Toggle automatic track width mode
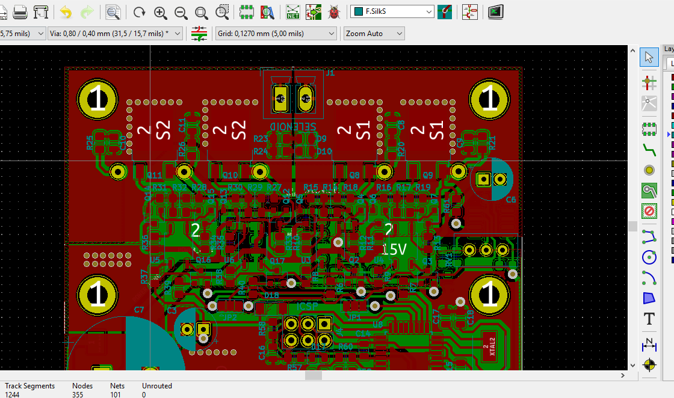Viewport: 674px width, 398px height. pos(199,34)
